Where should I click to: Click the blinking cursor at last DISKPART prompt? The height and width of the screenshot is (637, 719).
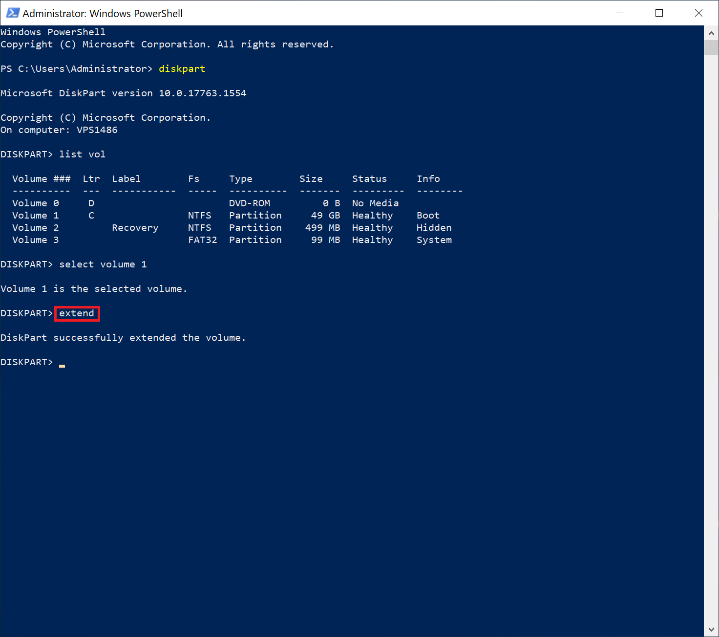coord(62,364)
